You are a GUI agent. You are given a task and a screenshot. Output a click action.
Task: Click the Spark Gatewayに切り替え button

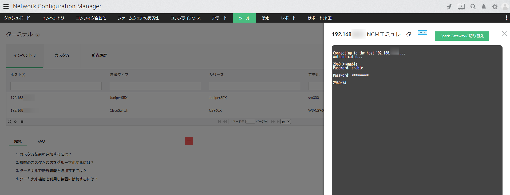tap(462, 36)
